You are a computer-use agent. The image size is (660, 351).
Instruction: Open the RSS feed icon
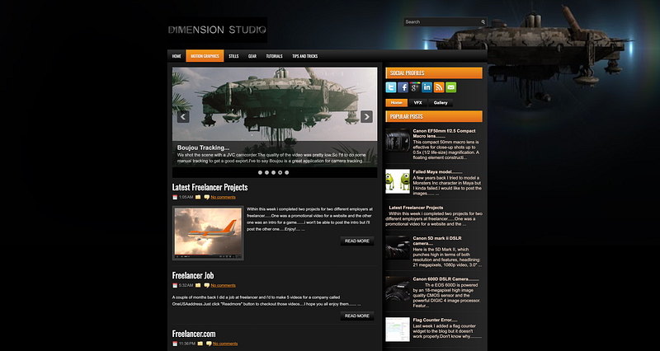(x=439, y=87)
